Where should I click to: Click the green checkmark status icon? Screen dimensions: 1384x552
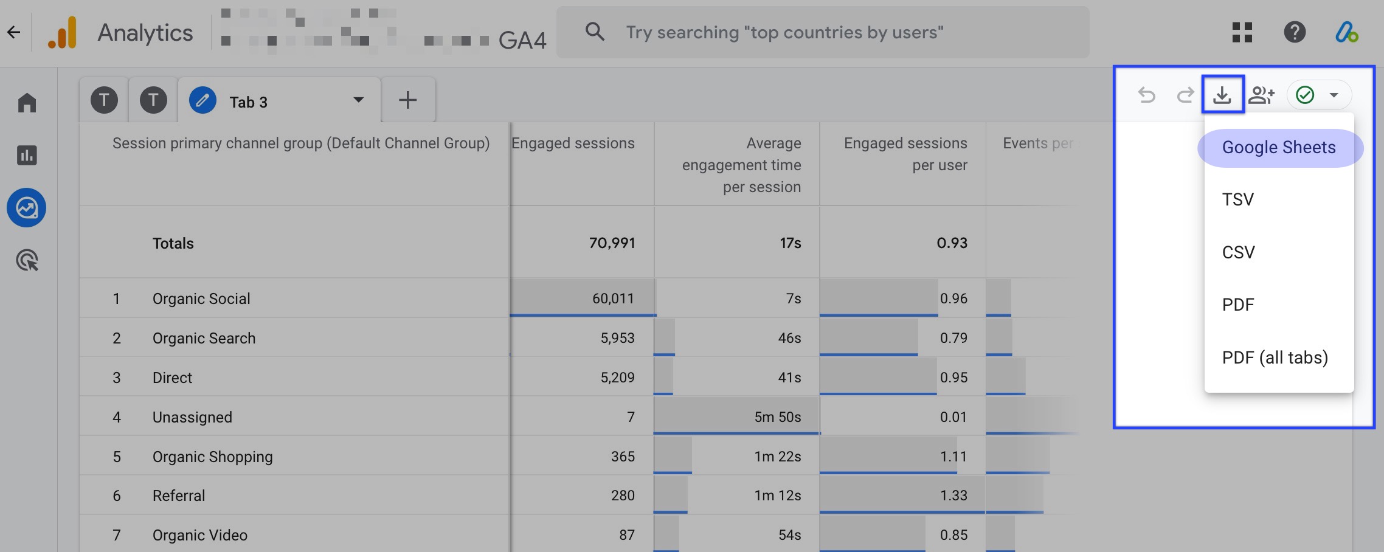1305,95
